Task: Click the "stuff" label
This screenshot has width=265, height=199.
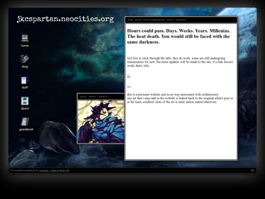Action: click(25, 87)
